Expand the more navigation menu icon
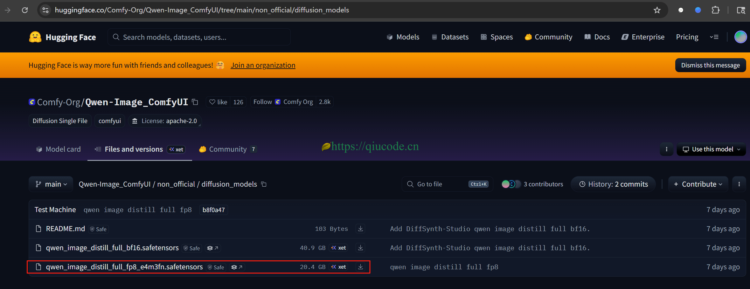The height and width of the screenshot is (289, 750). pos(714,37)
